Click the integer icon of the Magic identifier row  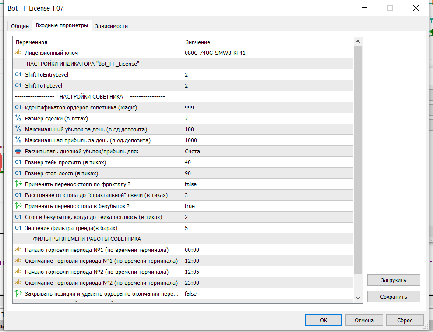tap(18, 107)
